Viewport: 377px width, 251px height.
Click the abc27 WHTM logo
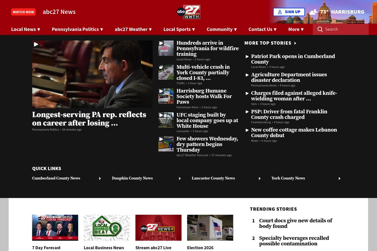tap(188, 12)
